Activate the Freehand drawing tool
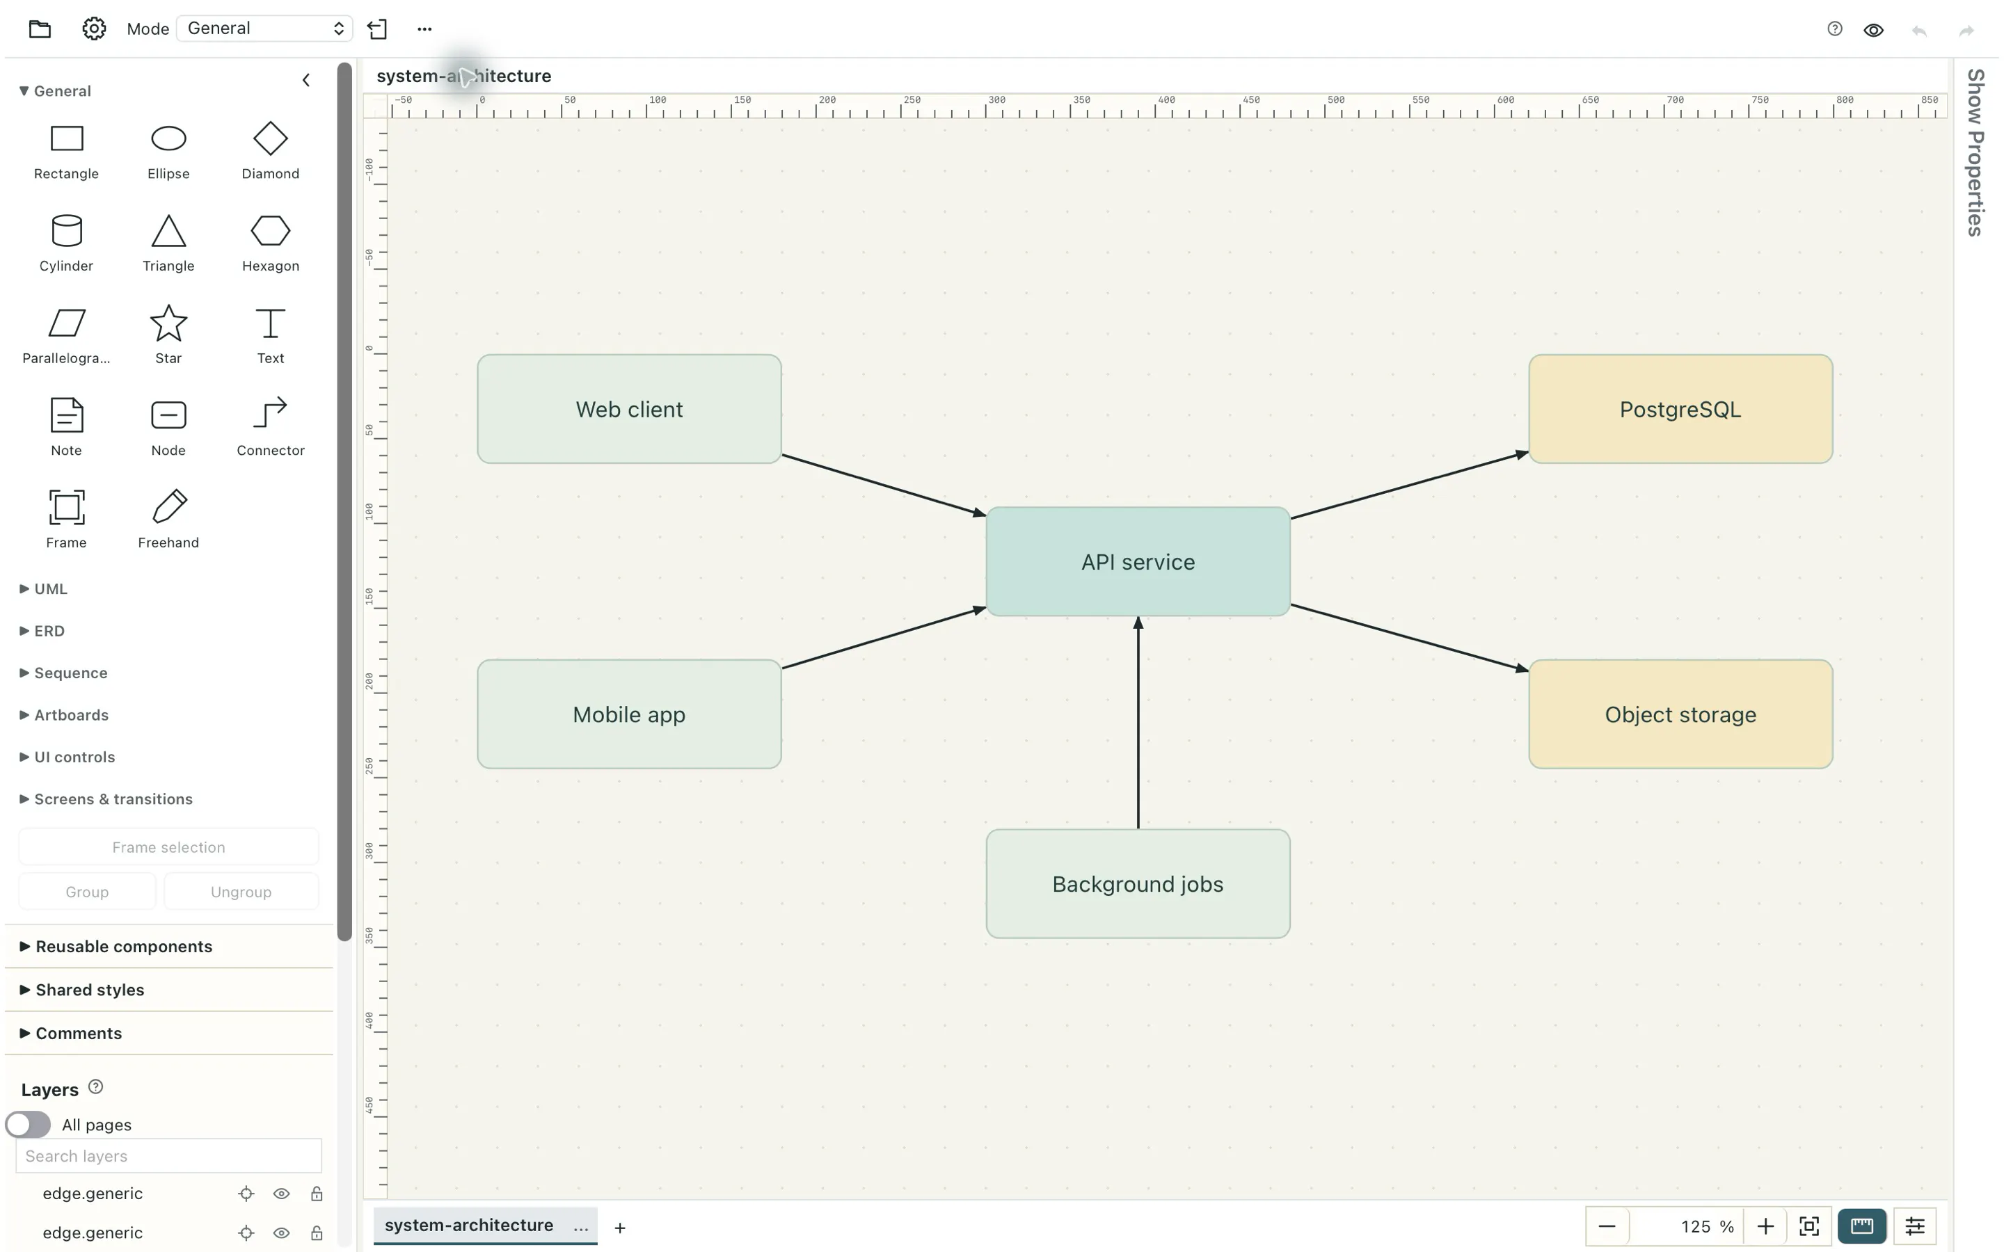Image resolution: width=2004 pixels, height=1252 pixels. coord(168,520)
